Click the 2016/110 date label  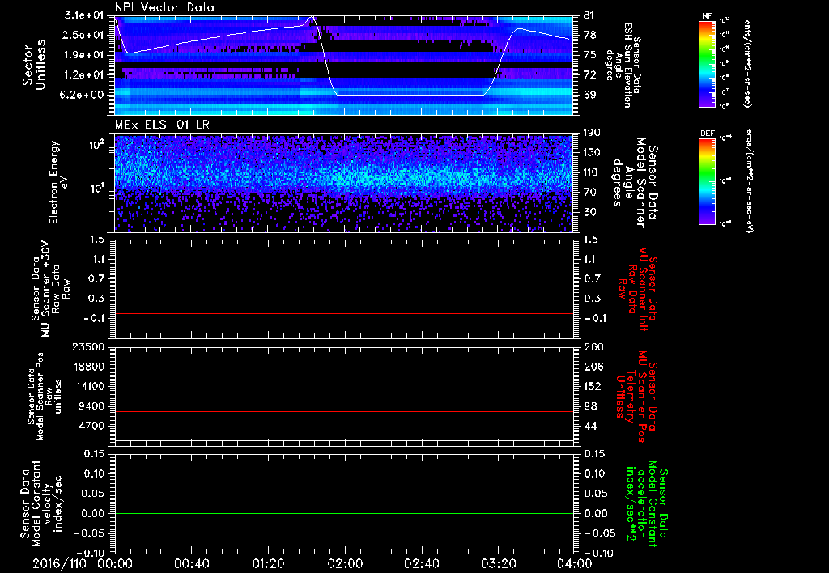tap(59, 563)
